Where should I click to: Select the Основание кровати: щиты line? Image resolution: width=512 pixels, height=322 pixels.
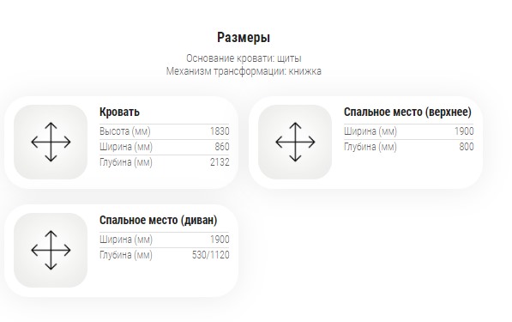point(244,58)
